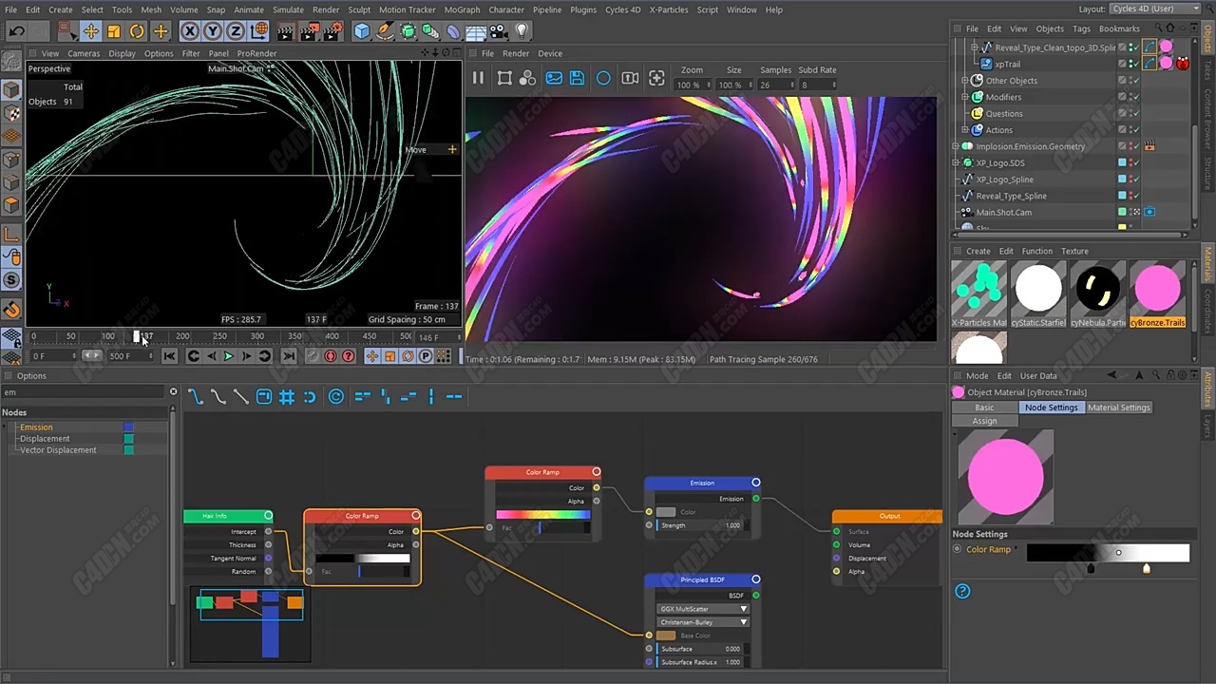1216x684 pixels.
Task: Open Edit Render Settings gear clapperboard
Action: coord(333,31)
